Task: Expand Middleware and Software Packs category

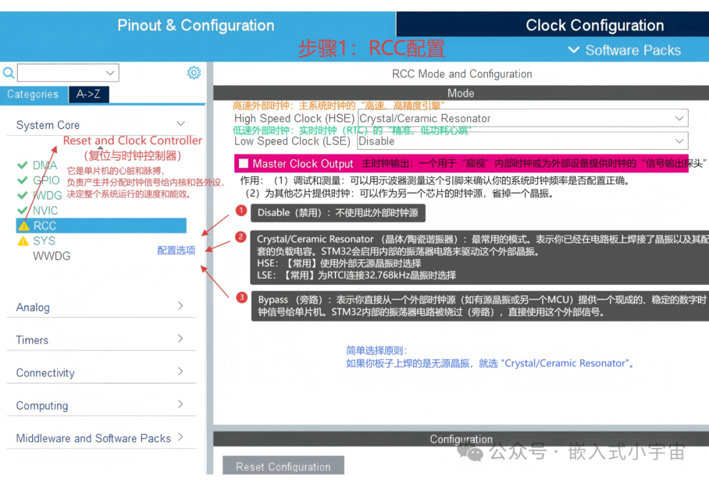Action: 181,437
